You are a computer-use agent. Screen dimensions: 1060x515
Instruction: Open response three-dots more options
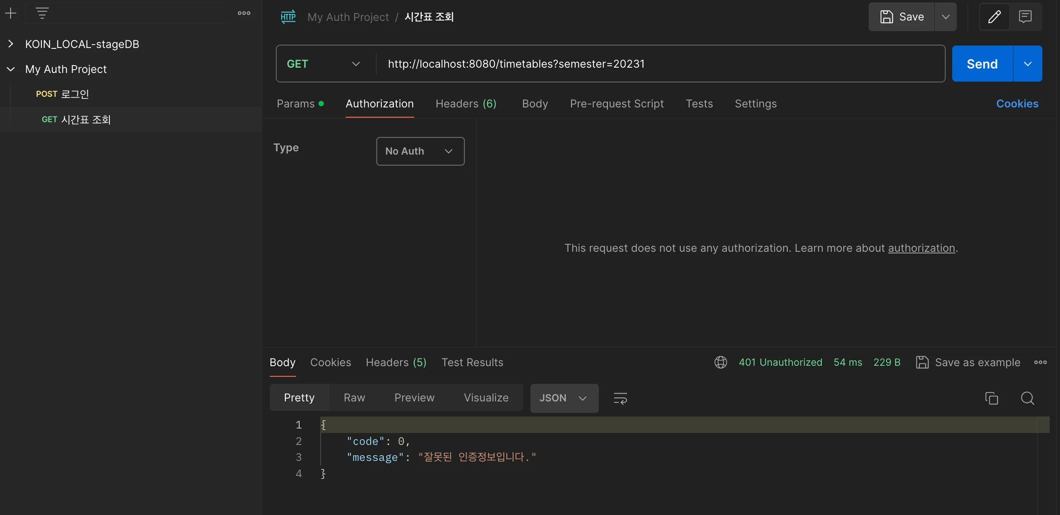(1040, 362)
